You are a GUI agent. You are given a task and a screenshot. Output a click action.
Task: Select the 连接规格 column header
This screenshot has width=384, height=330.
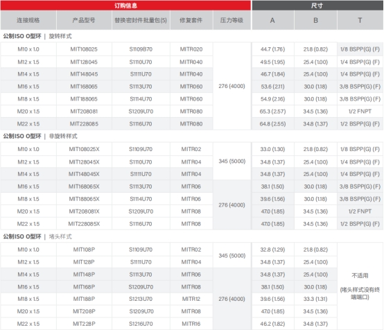(28, 20)
